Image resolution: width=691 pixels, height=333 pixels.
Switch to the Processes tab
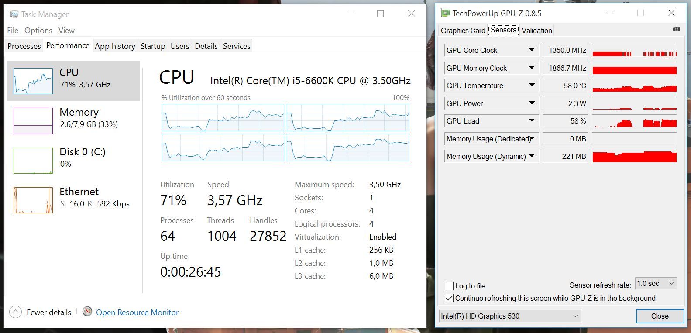(24, 46)
